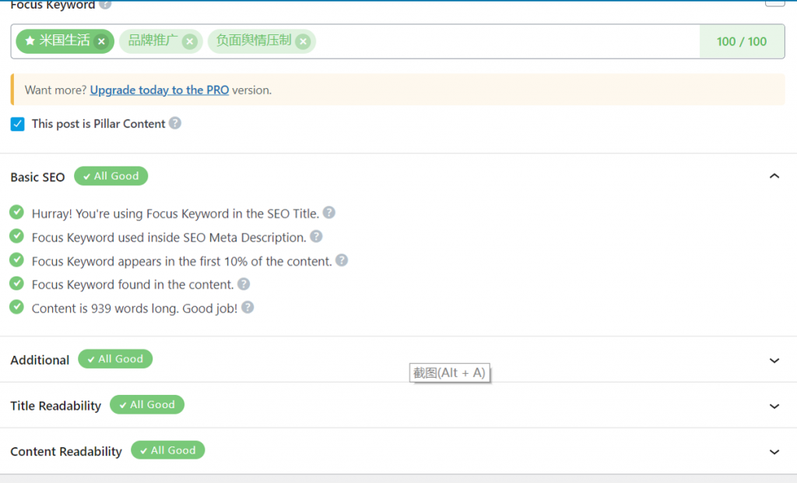Select the 负面舆情压制 keyword chip
The width and height of the screenshot is (797, 483).
point(262,41)
